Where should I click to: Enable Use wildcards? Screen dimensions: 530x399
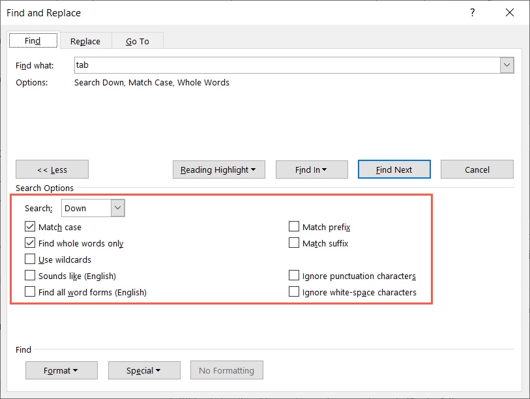tap(30, 259)
